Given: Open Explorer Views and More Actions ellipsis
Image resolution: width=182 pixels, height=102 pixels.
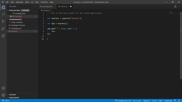Looking at the screenshot, I should coord(35,7).
